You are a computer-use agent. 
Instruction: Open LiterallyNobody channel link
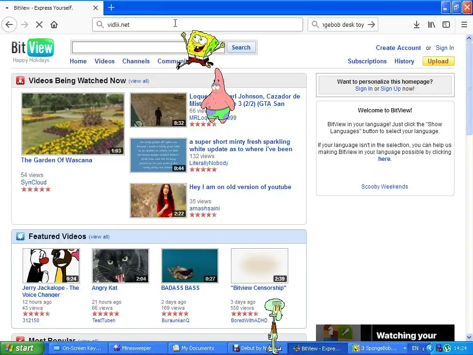(x=209, y=163)
